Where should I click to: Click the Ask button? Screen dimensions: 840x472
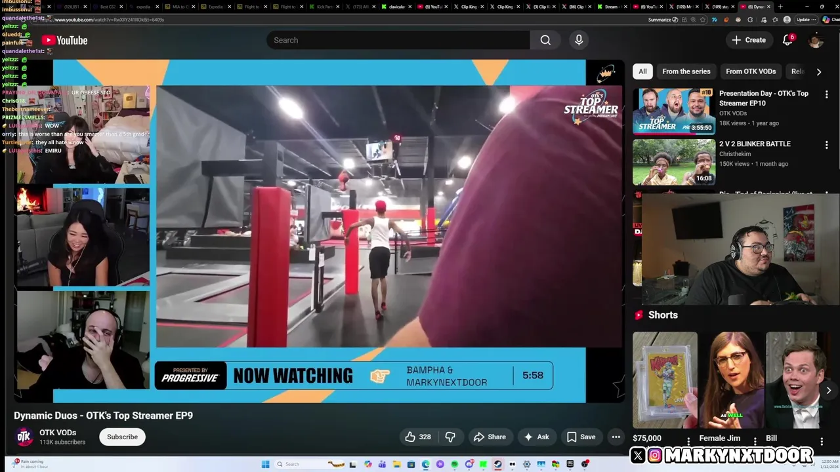coord(536,437)
